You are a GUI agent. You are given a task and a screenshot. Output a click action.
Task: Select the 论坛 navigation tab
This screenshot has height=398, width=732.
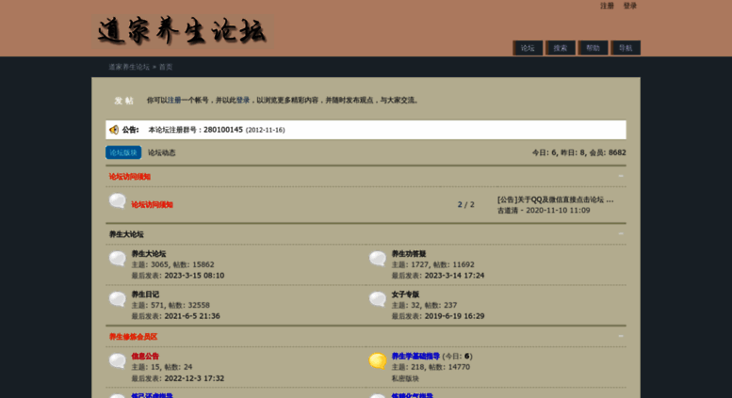[528, 48]
